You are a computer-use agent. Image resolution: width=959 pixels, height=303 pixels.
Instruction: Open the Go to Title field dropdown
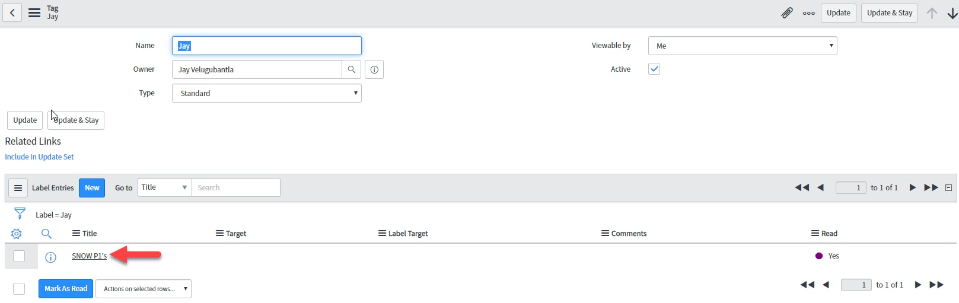click(x=165, y=187)
